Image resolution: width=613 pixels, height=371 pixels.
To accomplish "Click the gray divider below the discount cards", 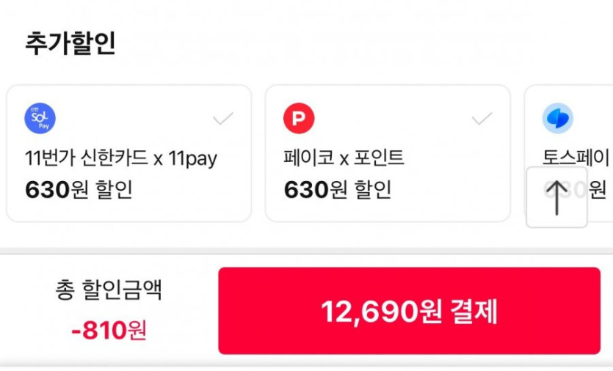I will click(x=306, y=251).
